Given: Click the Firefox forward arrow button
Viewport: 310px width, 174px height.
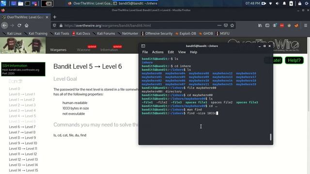Looking at the screenshot, I should pyautogui.click(x=12, y=26).
